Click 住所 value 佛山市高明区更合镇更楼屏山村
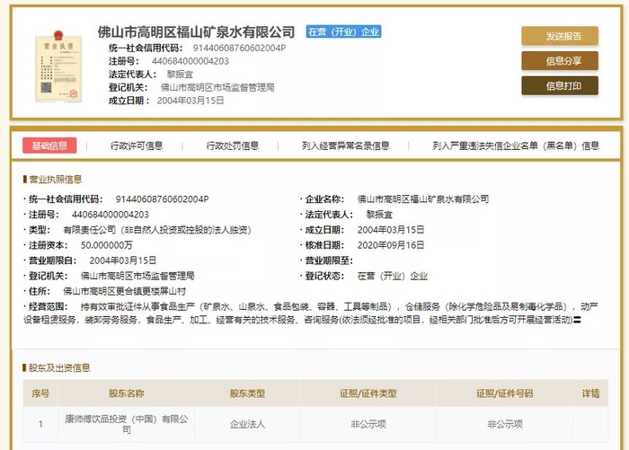629x450 pixels. [x=124, y=291]
